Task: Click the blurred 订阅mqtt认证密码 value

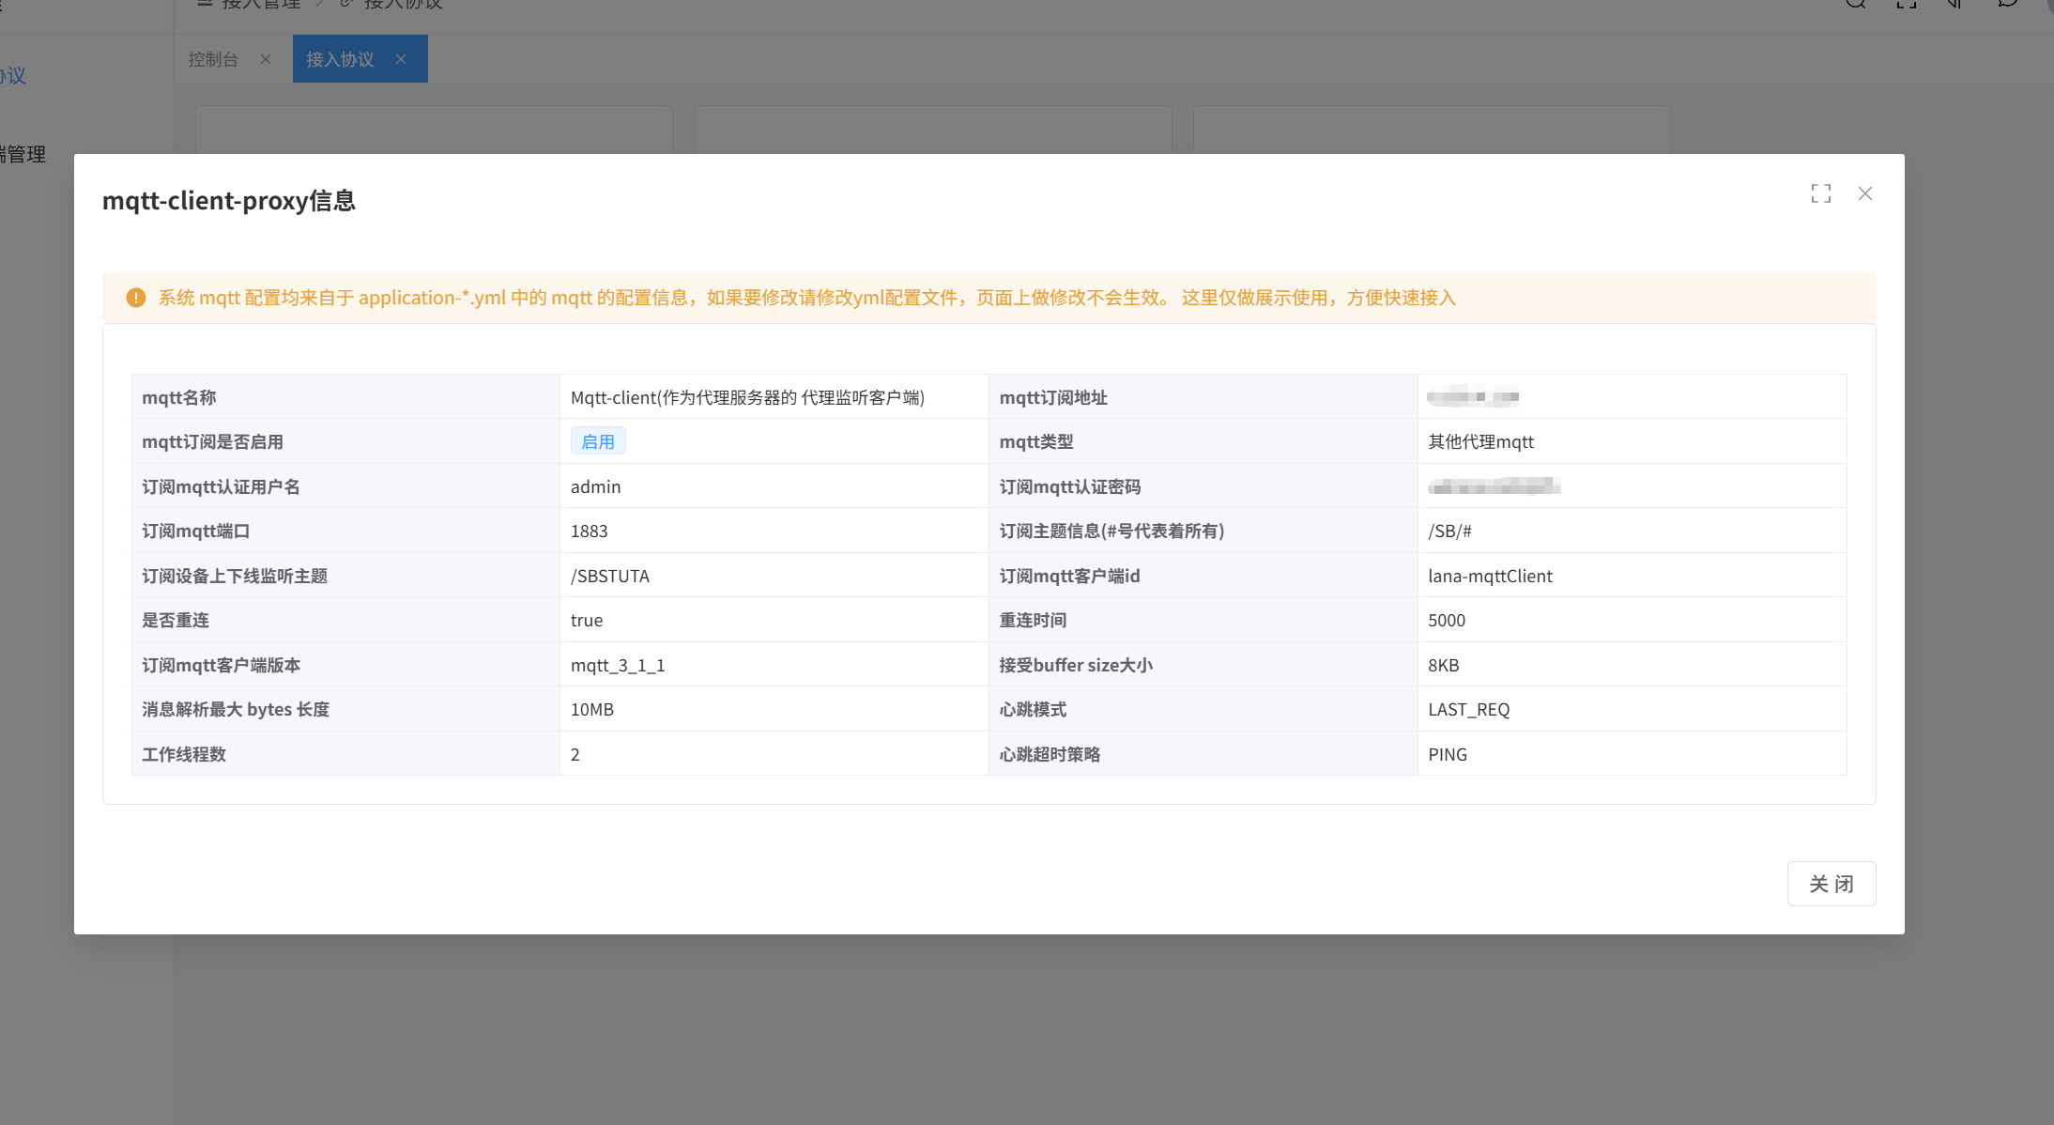Action: click(x=1494, y=486)
